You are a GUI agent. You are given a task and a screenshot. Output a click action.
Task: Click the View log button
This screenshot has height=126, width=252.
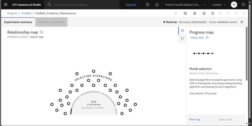[195, 119]
